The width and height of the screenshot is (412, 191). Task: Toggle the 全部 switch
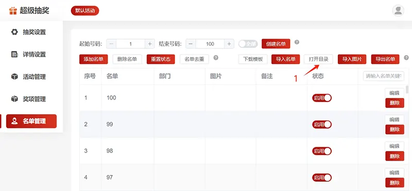(x=248, y=44)
